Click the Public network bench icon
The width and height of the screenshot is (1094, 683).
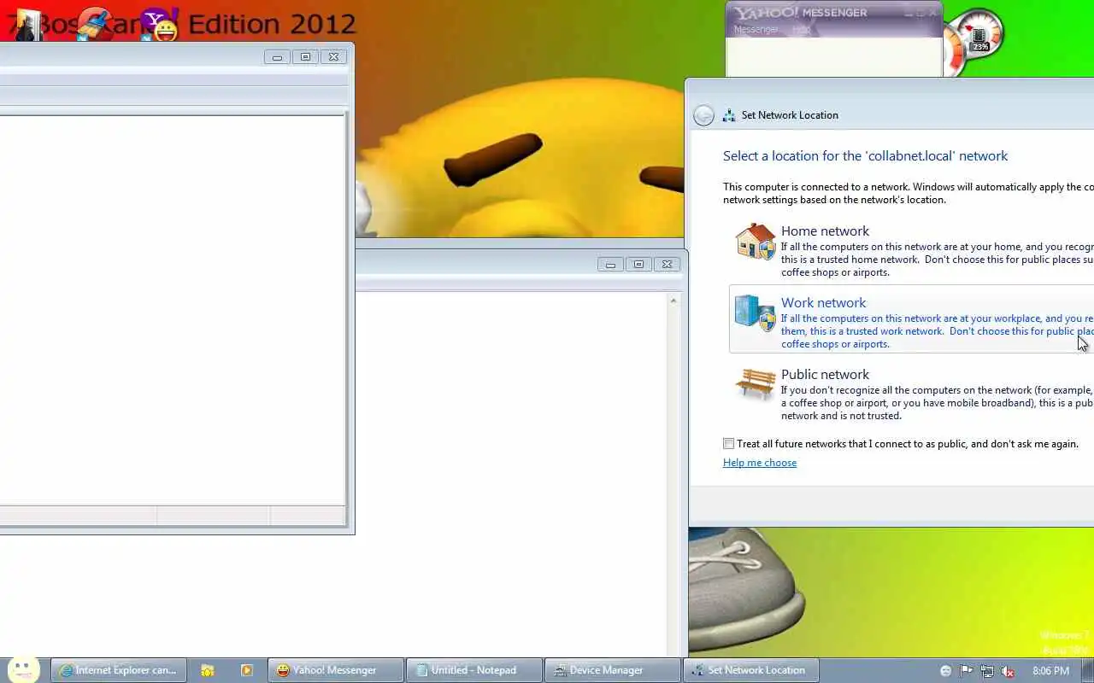[x=756, y=384]
